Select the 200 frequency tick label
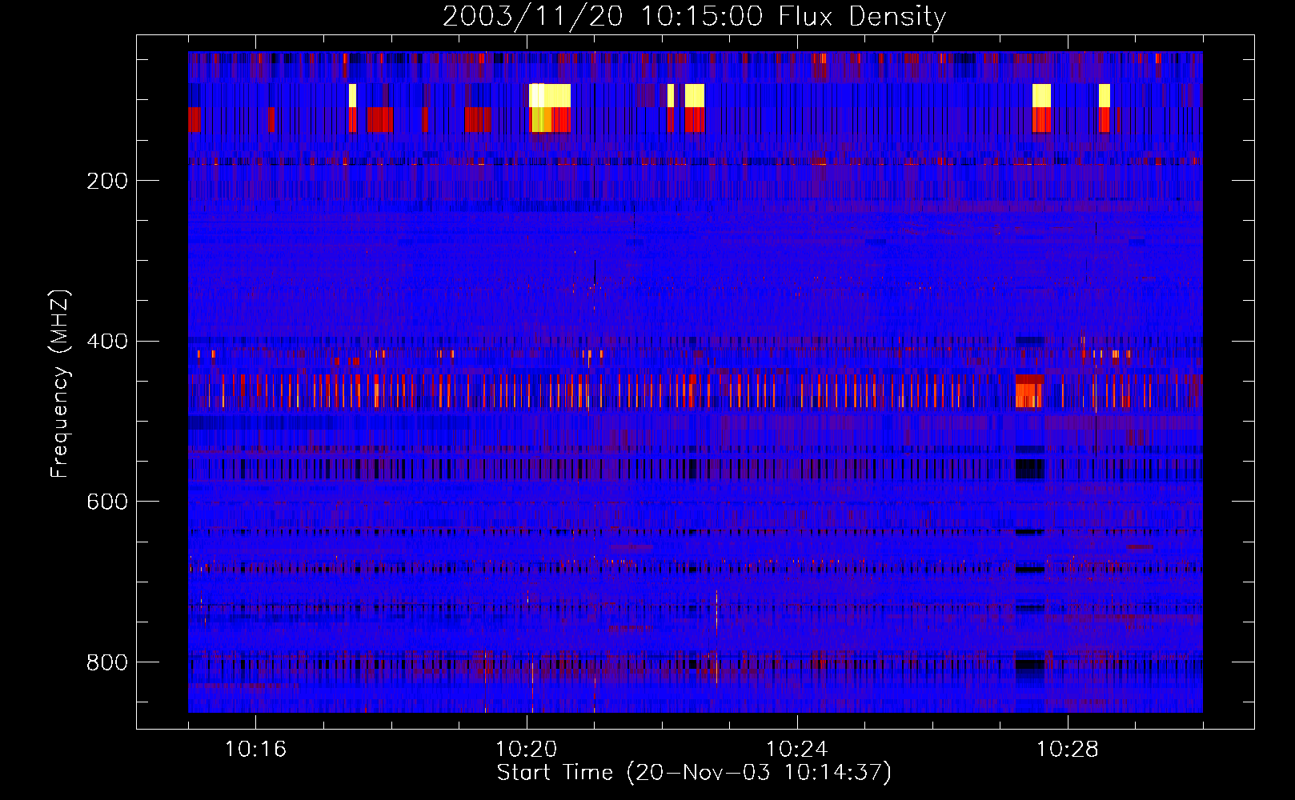This screenshot has width=1295, height=800. coord(107,181)
